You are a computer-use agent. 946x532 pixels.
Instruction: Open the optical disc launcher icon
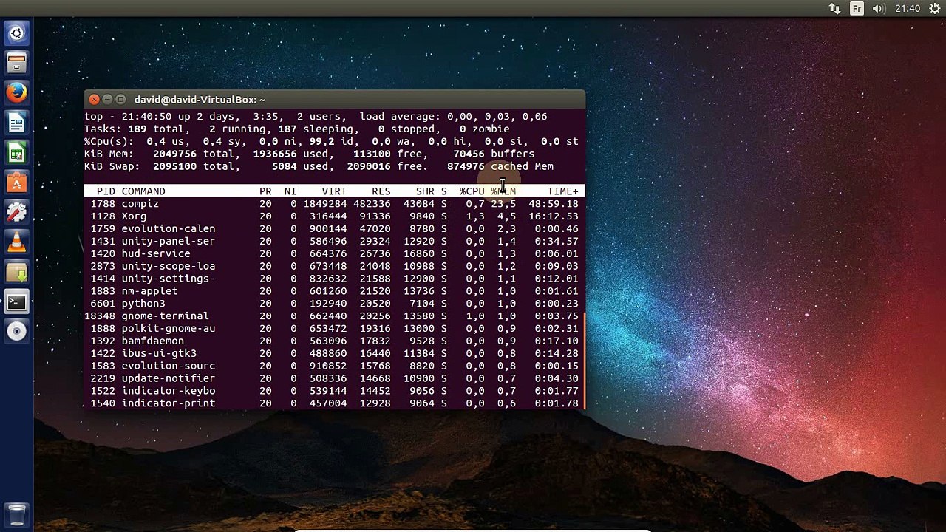pyautogui.click(x=16, y=331)
